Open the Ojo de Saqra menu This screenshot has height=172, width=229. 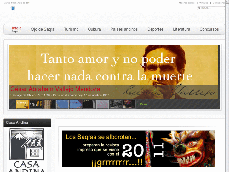(x=43, y=29)
